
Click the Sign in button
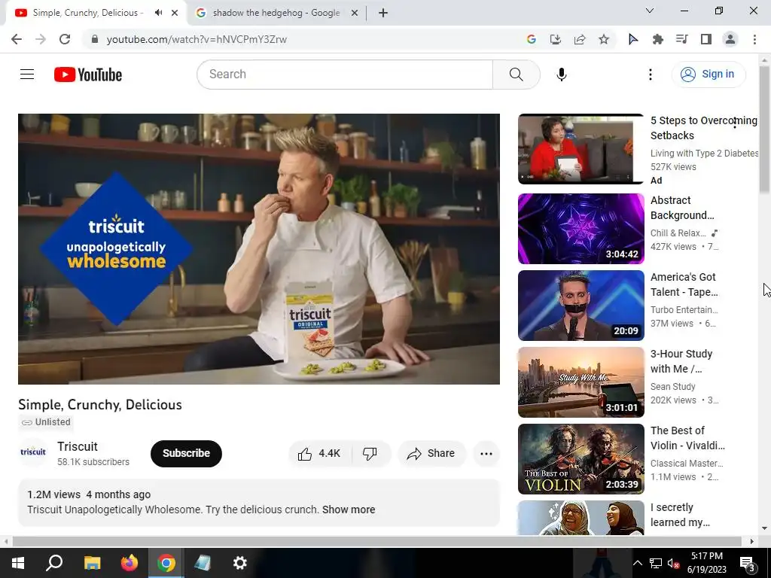coord(708,75)
